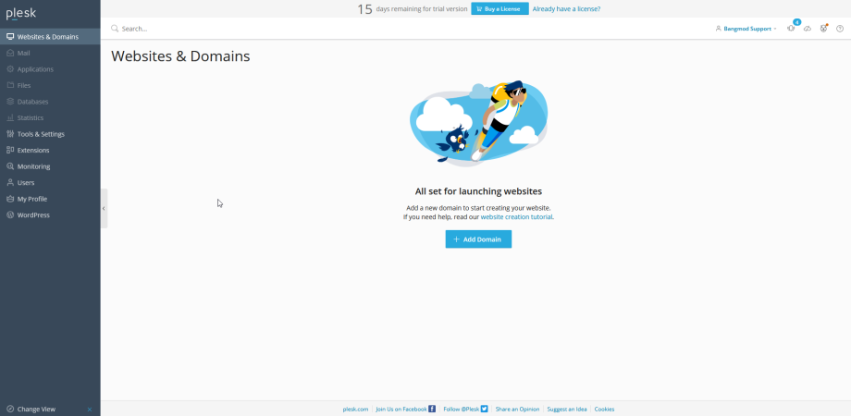Click the cloud status icon in header
This screenshot has width=851, height=416.
[x=808, y=29]
